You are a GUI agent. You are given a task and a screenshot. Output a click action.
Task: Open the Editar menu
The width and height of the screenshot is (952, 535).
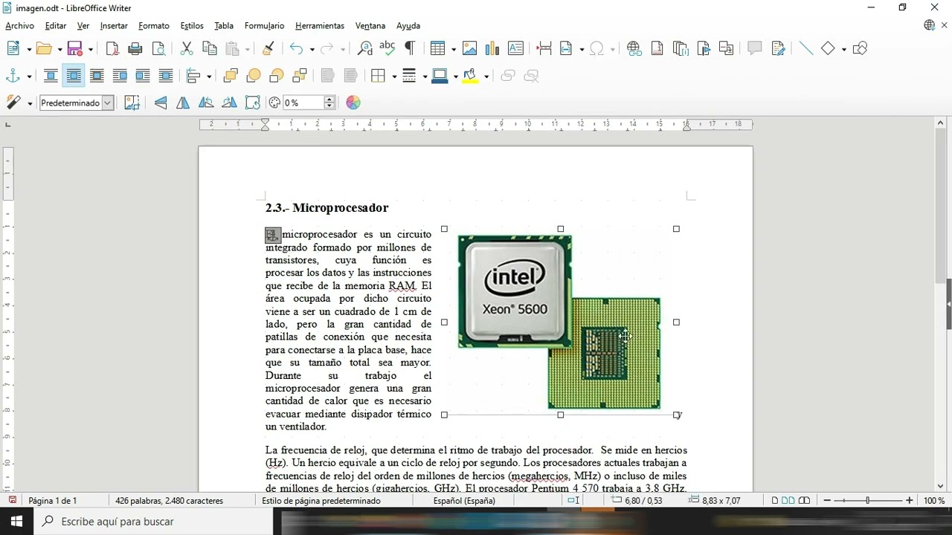[x=56, y=25]
